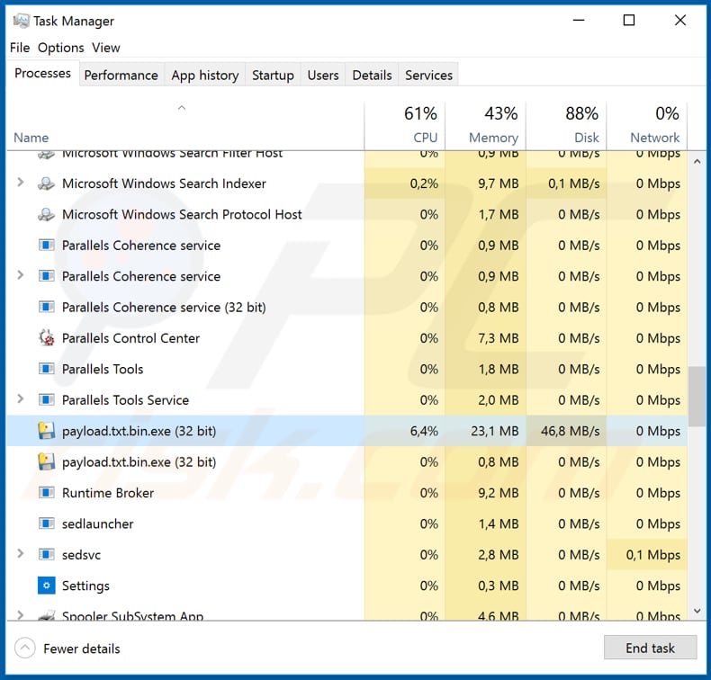Open the File menu
Screen dimensions: 711x680
click(20, 48)
